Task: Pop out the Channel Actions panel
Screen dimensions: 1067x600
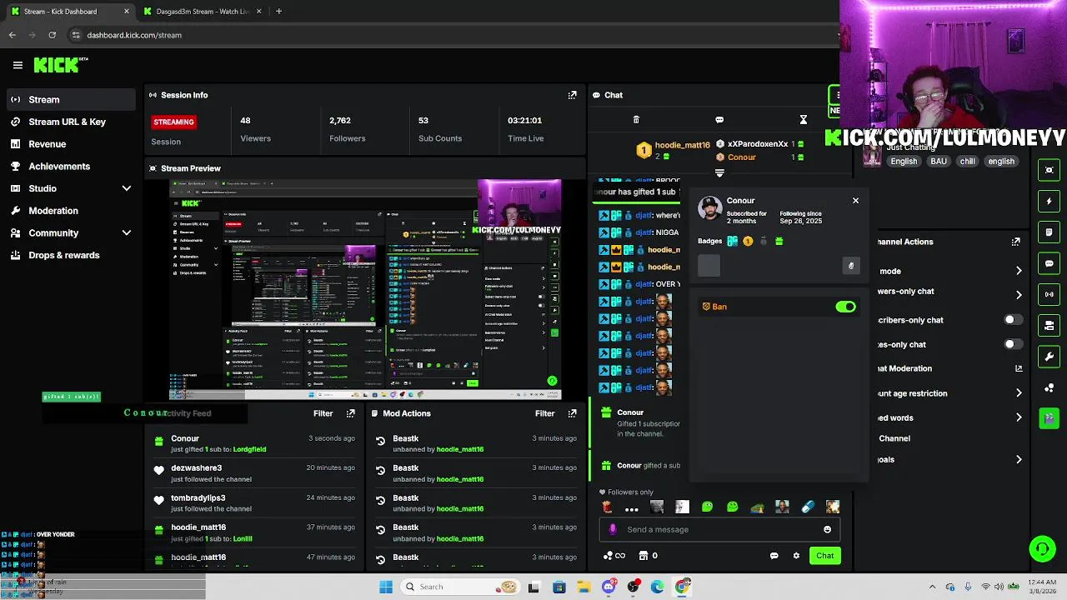Action: [1016, 242]
